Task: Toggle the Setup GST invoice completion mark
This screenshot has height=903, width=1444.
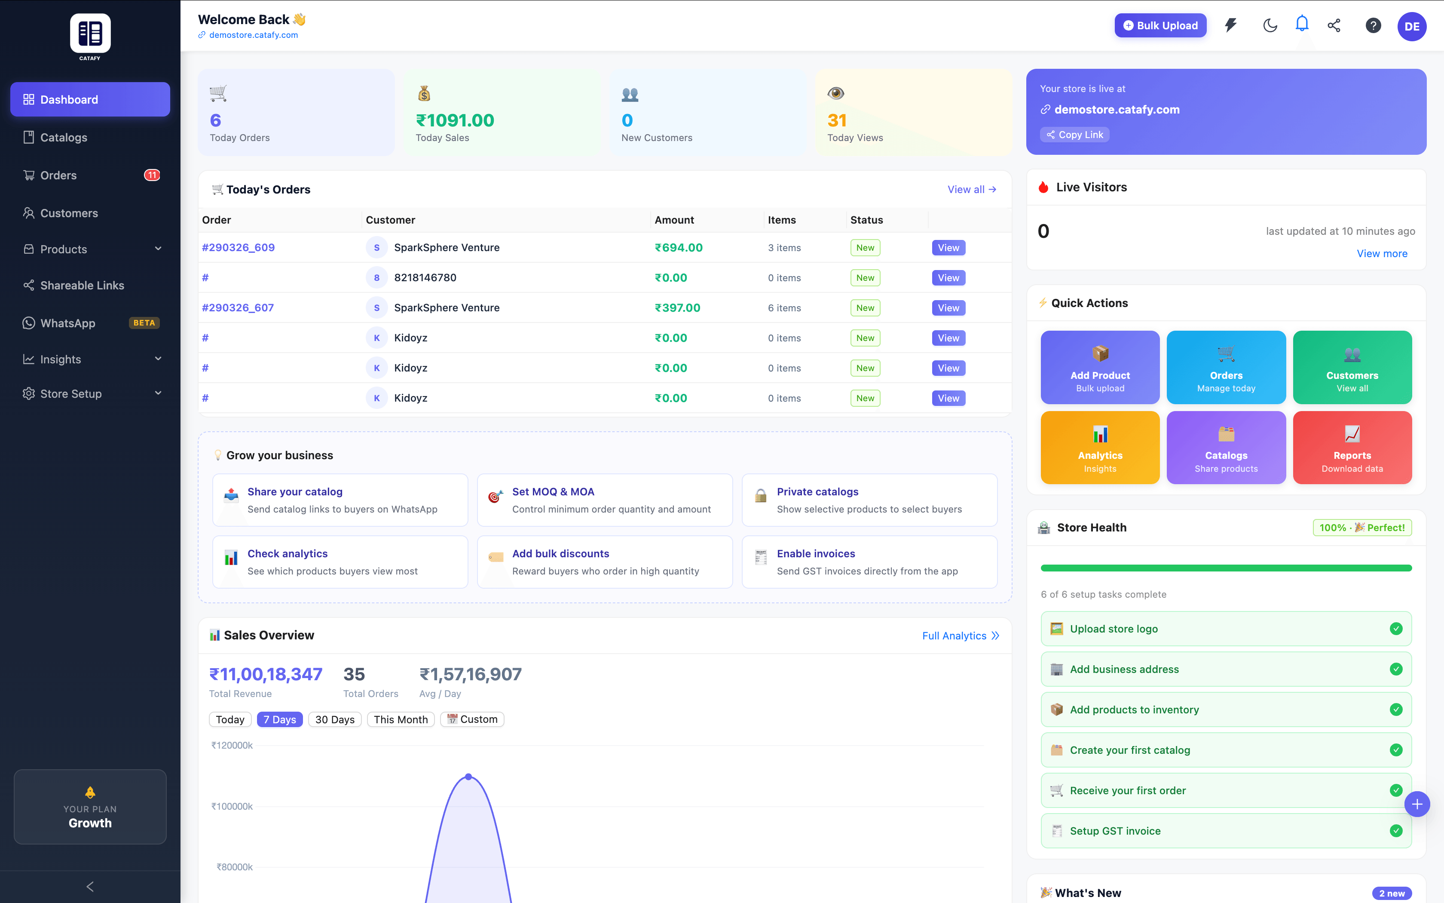Action: [1396, 830]
